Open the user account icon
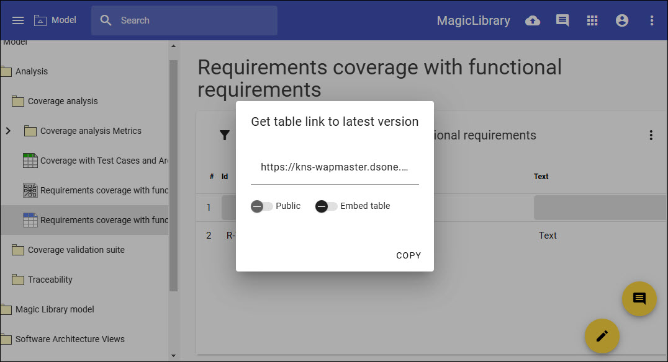 tap(622, 20)
